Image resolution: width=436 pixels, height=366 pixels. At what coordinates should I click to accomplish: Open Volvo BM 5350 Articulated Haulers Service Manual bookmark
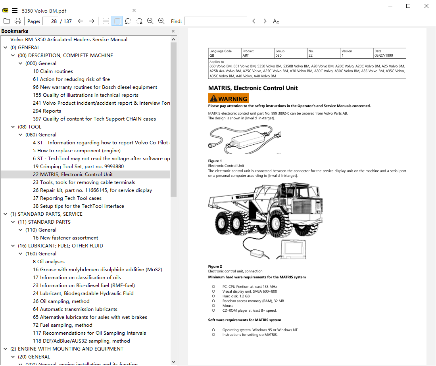tap(69, 40)
